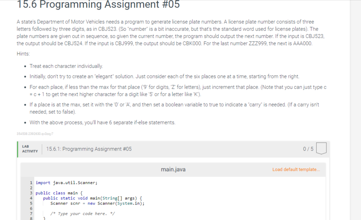
Task: Click line number 2 in the editor gutter
Action: 31,188
